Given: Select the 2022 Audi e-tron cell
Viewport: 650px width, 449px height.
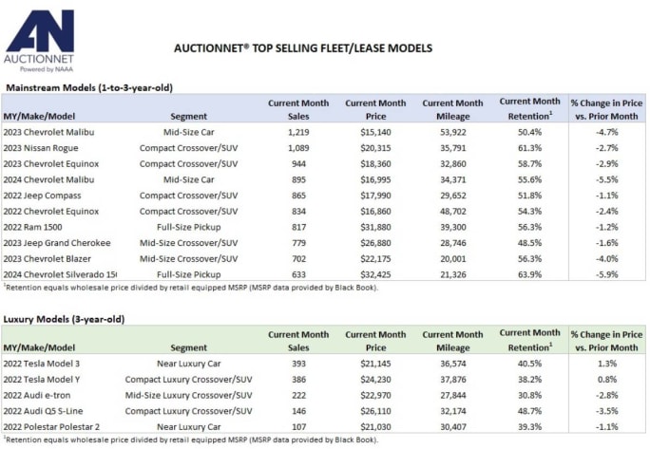Looking at the screenshot, I should point(37,395).
